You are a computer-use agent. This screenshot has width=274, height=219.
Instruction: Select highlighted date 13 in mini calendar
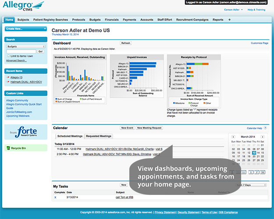pyautogui.click(x=254, y=153)
